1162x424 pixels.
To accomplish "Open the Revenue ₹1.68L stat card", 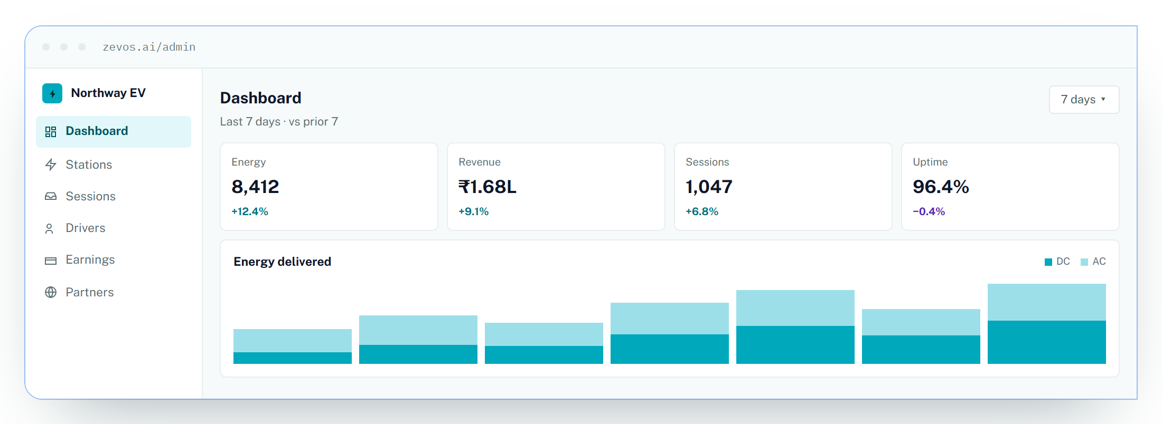I will pyautogui.click(x=556, y=187).
